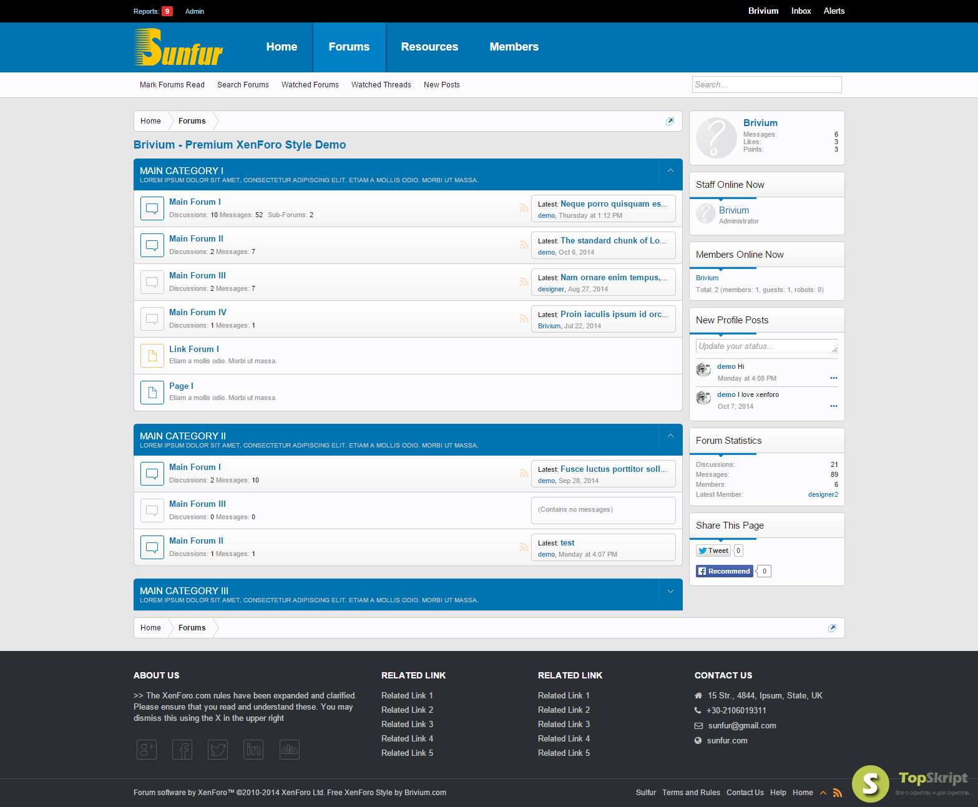Click the Sunfur logo
Viewport: 978px width, 807px height.
178,47
